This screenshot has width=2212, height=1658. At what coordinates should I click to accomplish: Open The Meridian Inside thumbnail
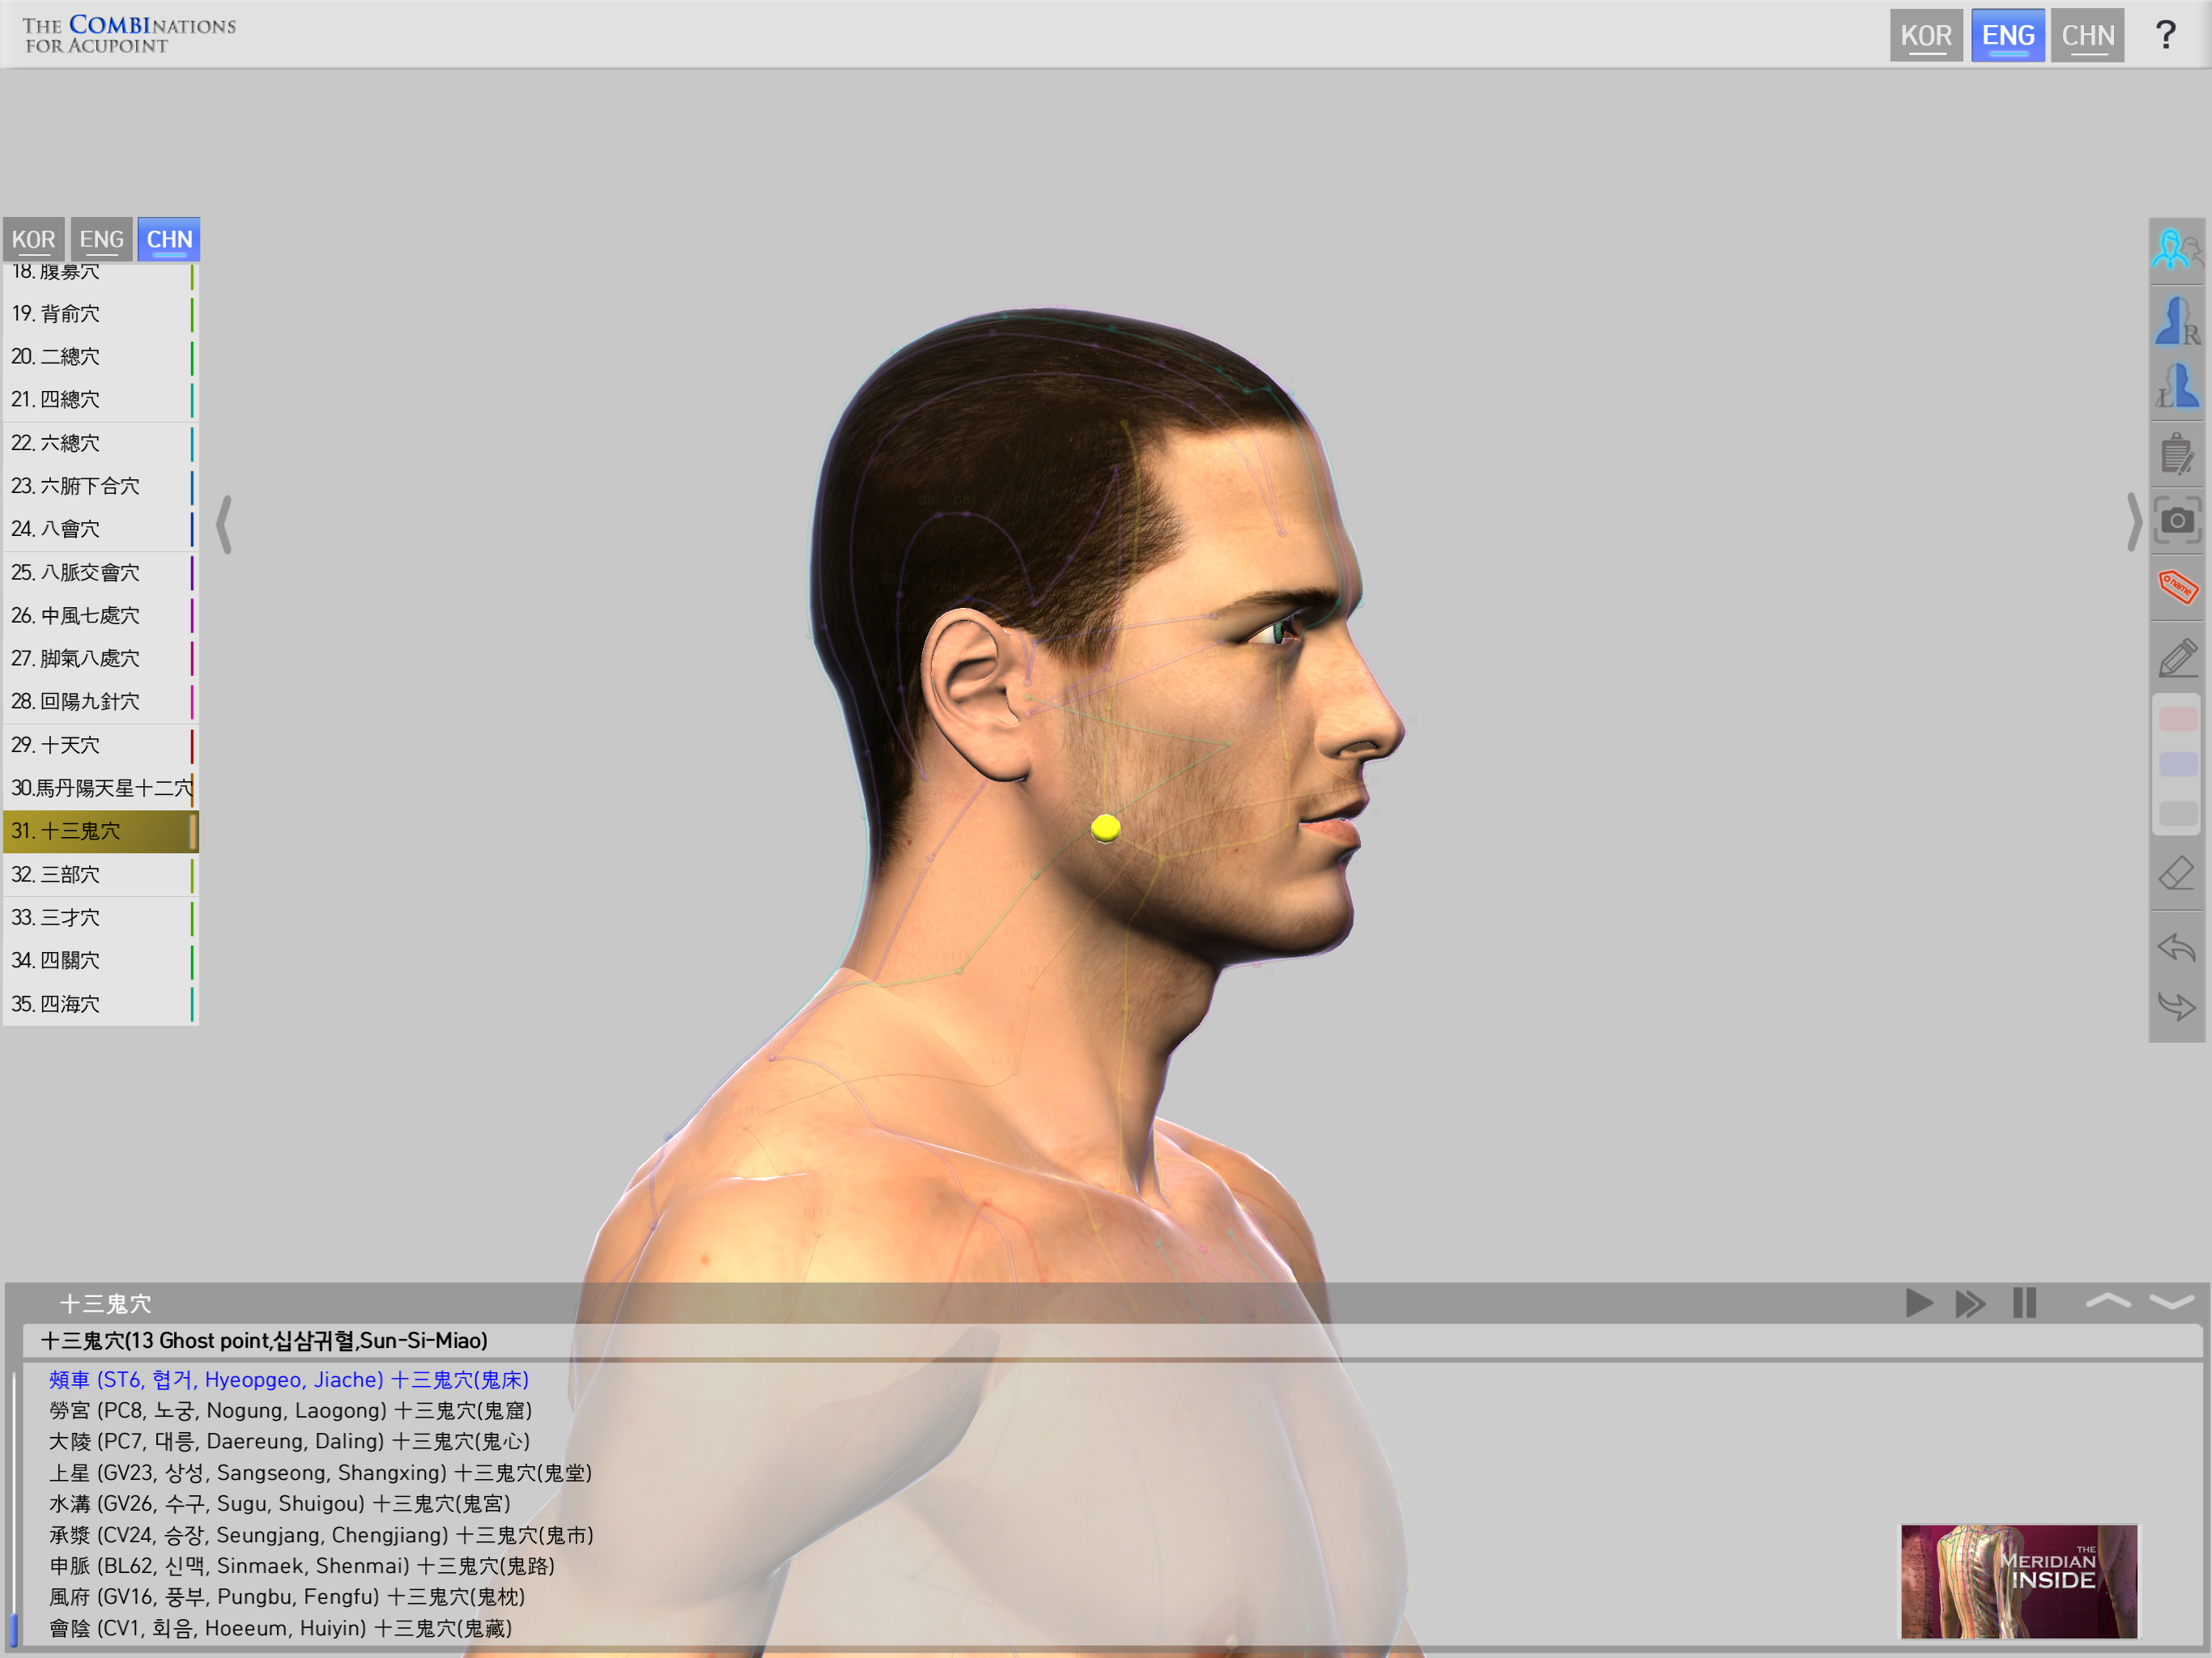click(2017, 1580)
